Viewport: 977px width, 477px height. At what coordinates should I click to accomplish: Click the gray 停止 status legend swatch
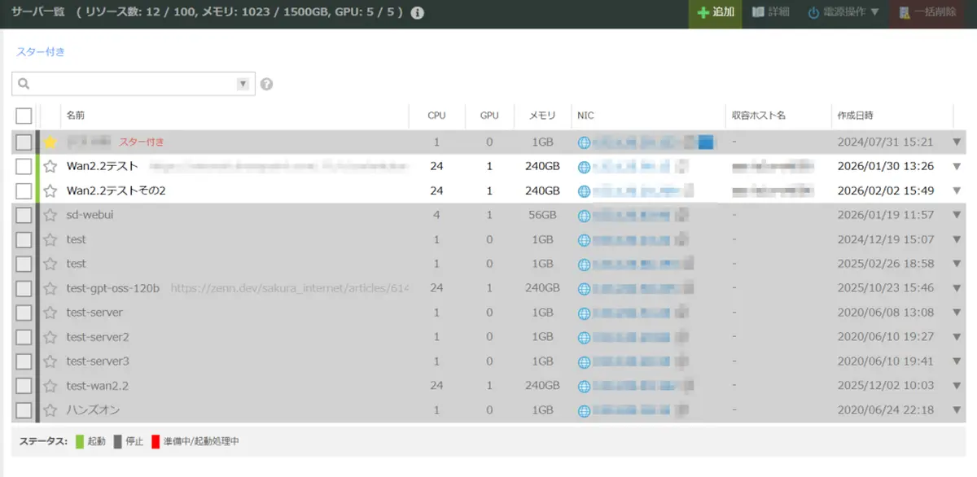point(118,442)
